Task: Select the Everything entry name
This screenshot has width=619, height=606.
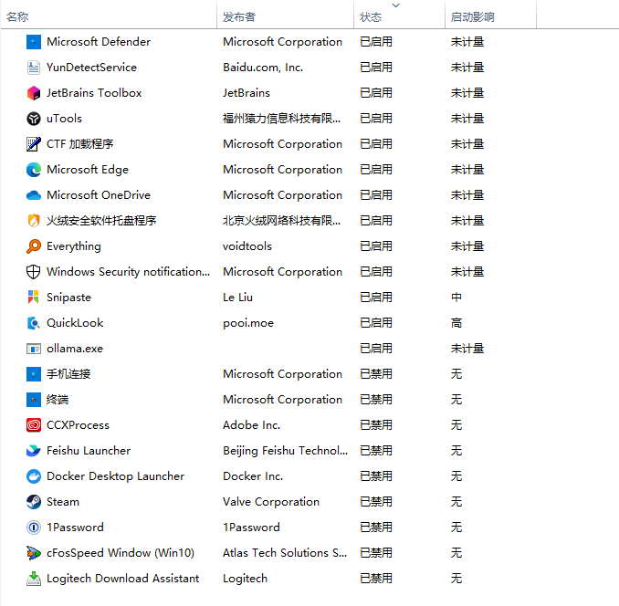Action: click(74, 246)
